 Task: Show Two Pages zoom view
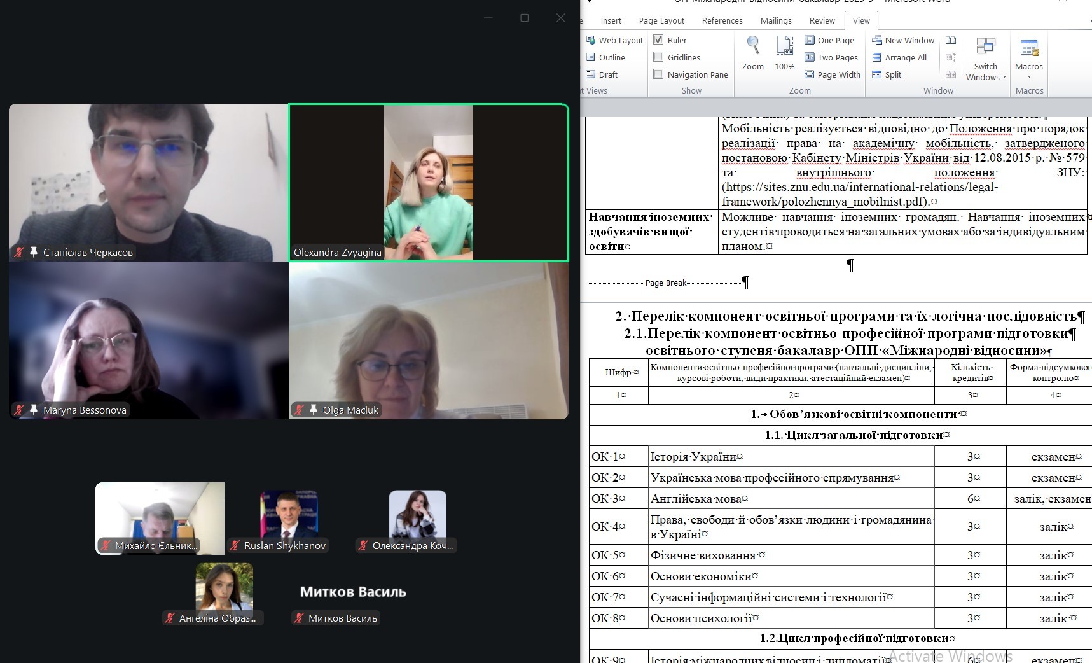[x=831, y=57]
